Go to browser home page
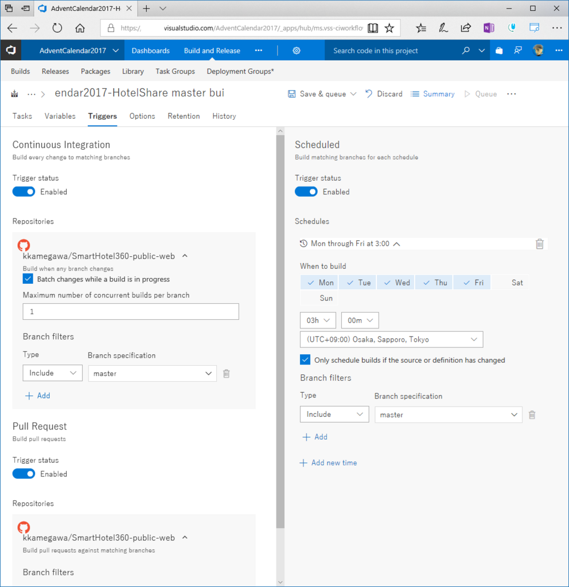 [80, 28]
